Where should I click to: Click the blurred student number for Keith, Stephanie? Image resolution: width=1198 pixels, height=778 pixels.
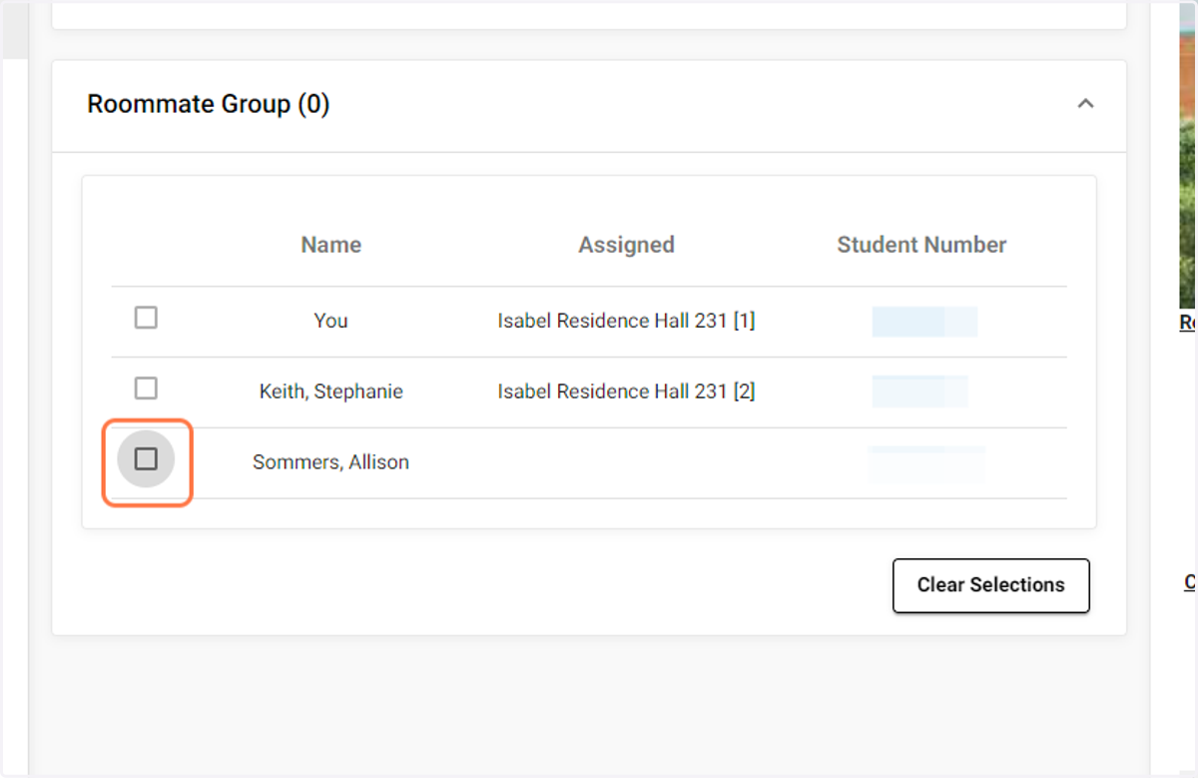919,391
